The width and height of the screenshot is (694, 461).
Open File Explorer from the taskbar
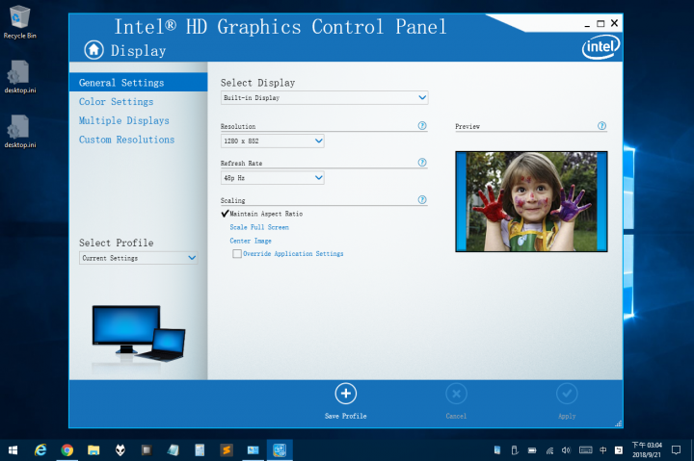(x=93, y=450)
